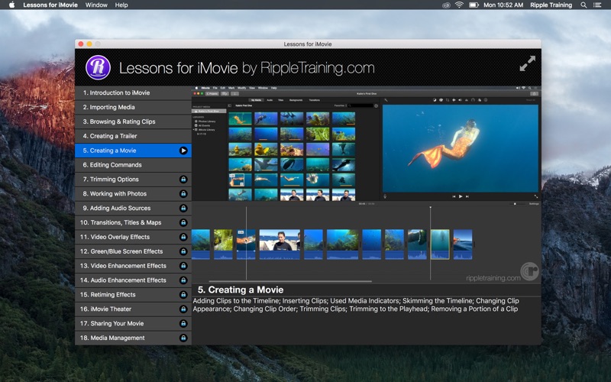Click the lock icon for Adding Audio Sources

(183, 208)
